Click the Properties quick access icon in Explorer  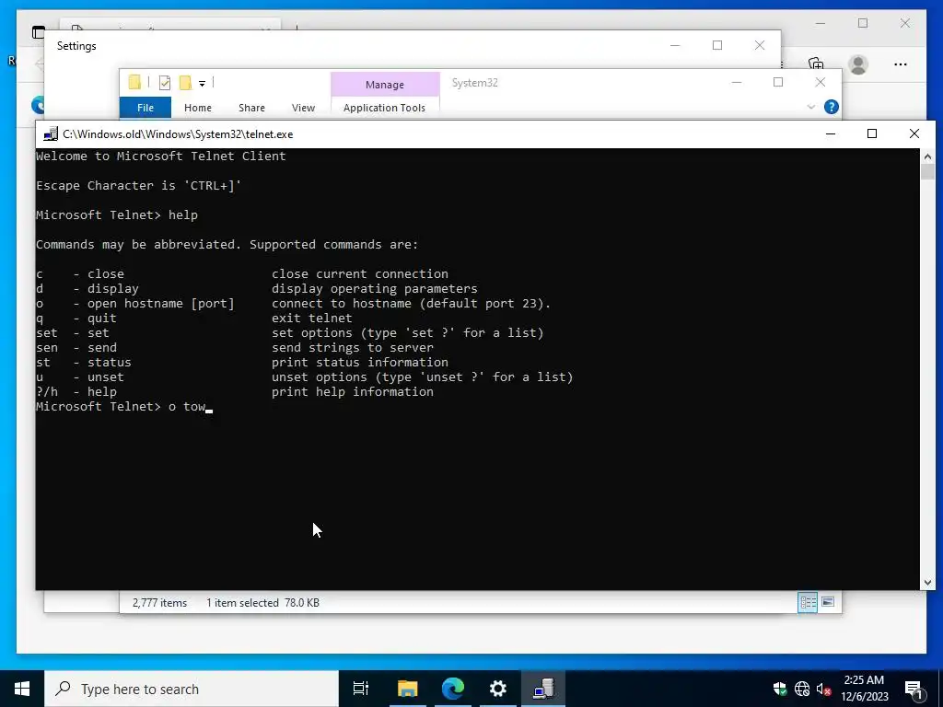[x=164, y=83]
